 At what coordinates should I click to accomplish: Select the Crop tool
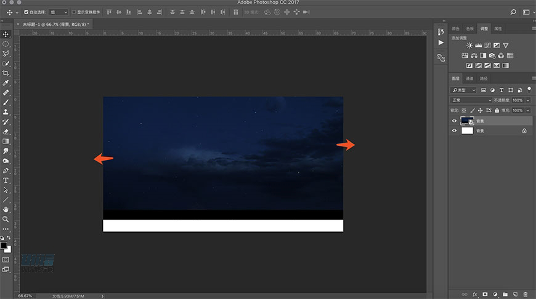(6, 73)
